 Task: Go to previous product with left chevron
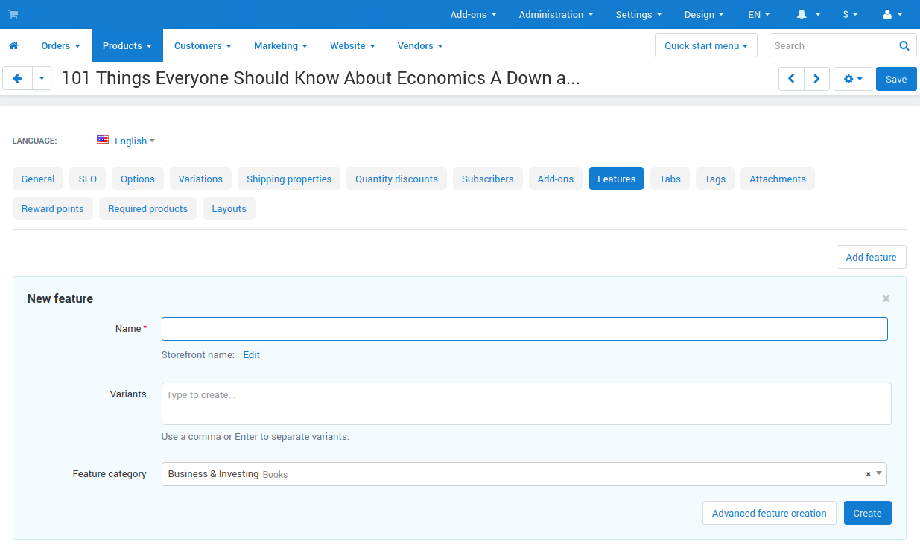[791, 79]
